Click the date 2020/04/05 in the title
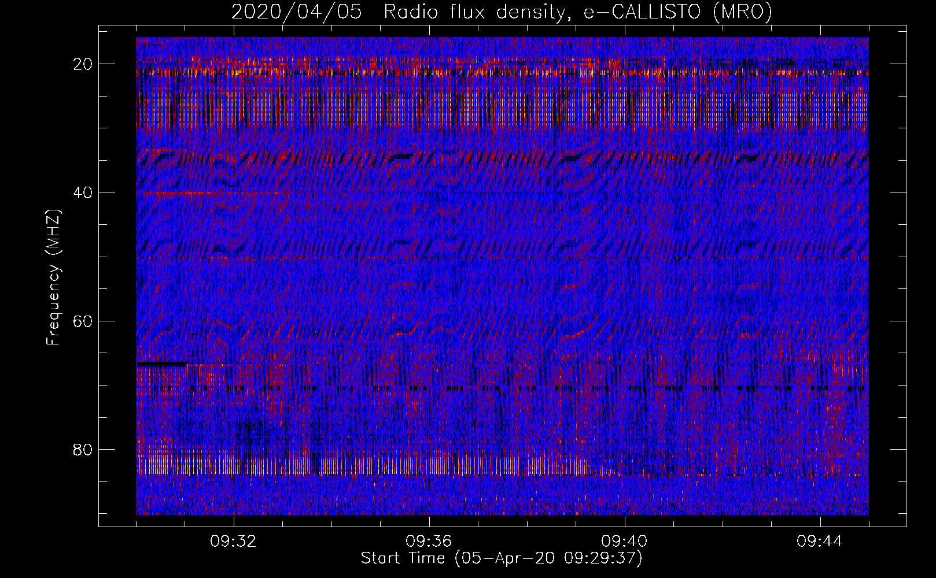The width and height of the screenshot is (936, 578). [297, 12]
